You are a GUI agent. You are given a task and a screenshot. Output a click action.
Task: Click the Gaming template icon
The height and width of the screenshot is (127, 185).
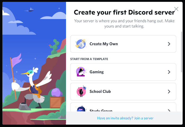[81, 72]
